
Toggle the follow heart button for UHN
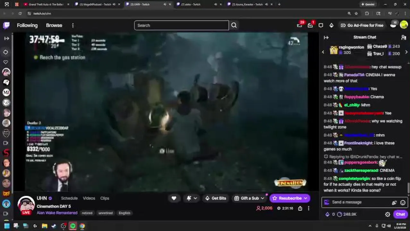(x=174, y=198)
